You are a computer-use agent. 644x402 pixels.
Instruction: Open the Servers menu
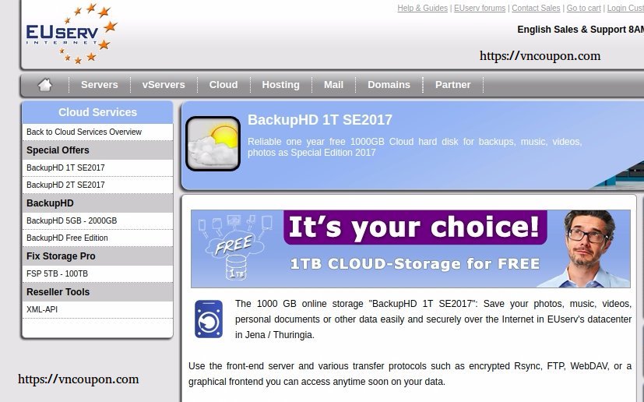tap(100, 85)
